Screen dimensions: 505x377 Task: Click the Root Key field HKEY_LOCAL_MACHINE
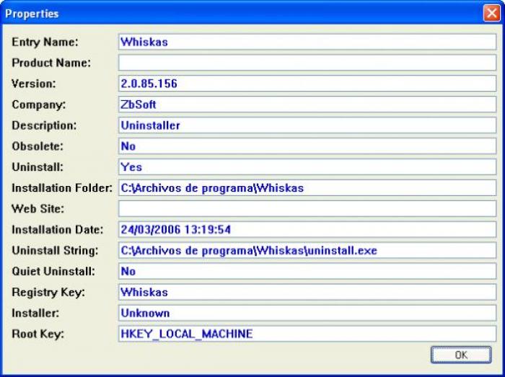click(x=307, y=334)
